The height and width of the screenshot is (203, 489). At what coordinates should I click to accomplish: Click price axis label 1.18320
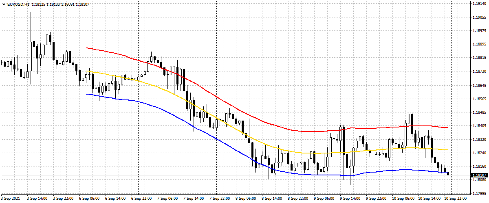tap(479, 139)
